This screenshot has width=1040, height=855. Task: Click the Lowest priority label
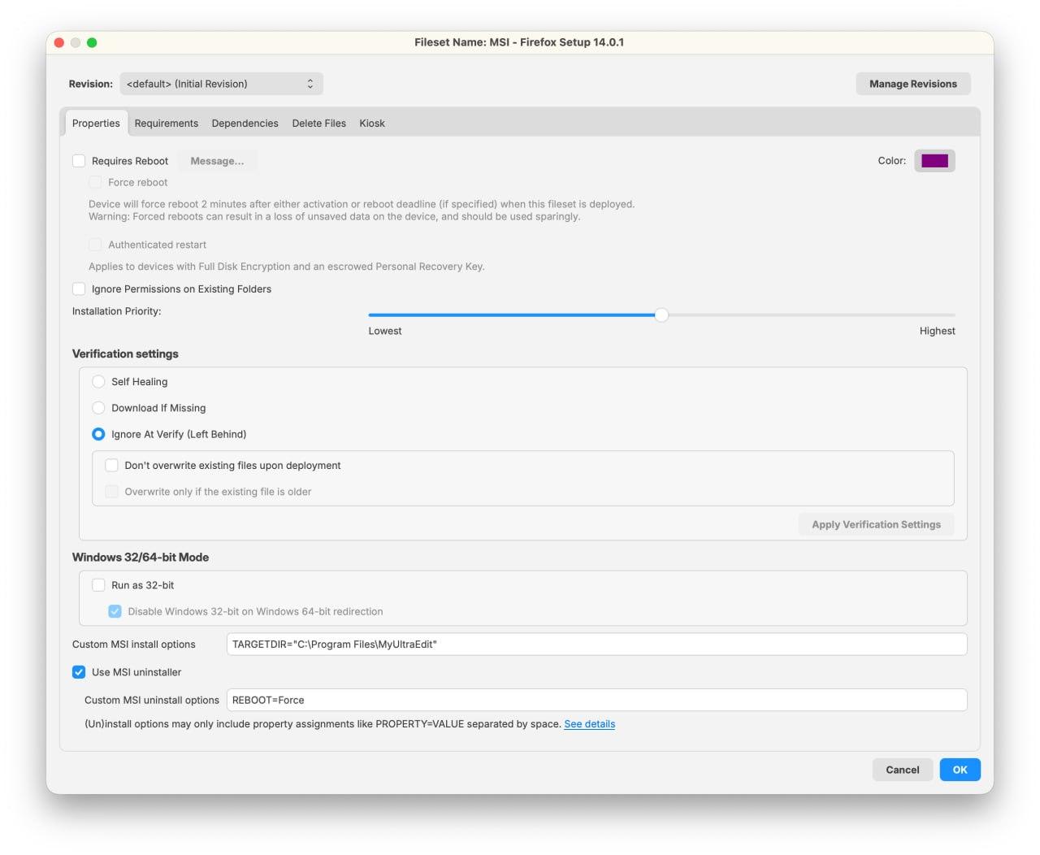(385, 331)
